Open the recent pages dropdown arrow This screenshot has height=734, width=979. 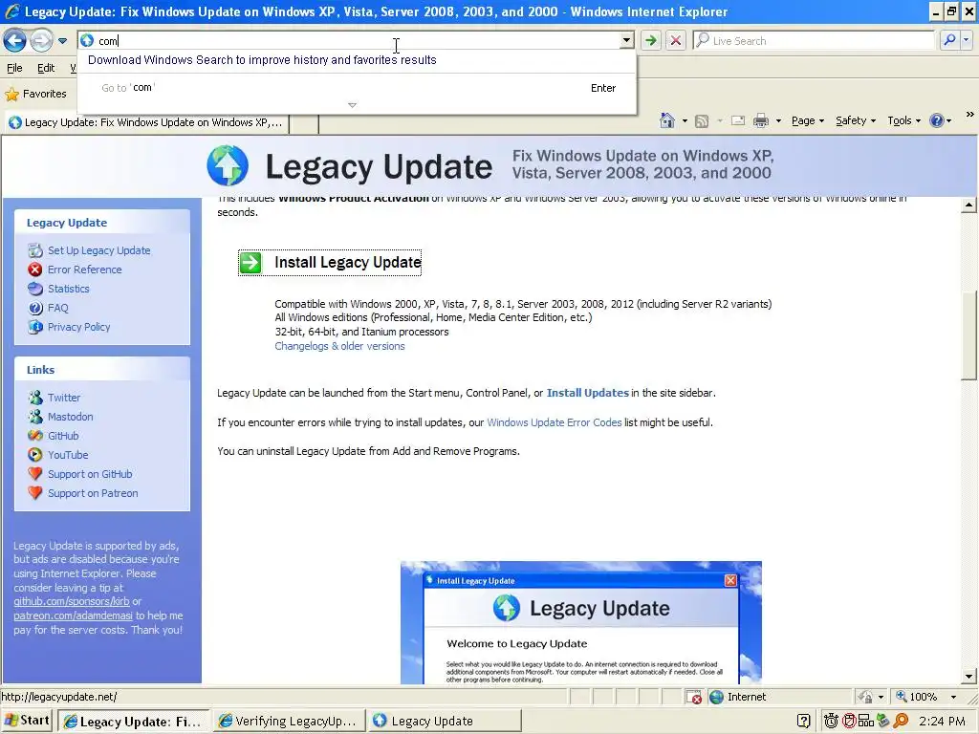pyautogui.click(x=62, y=41)
